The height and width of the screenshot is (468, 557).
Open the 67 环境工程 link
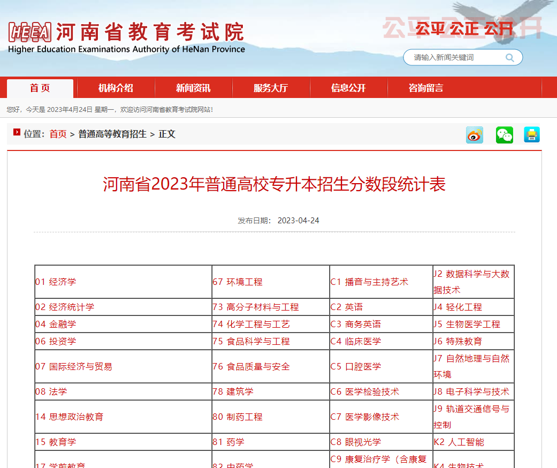(238, 282)
